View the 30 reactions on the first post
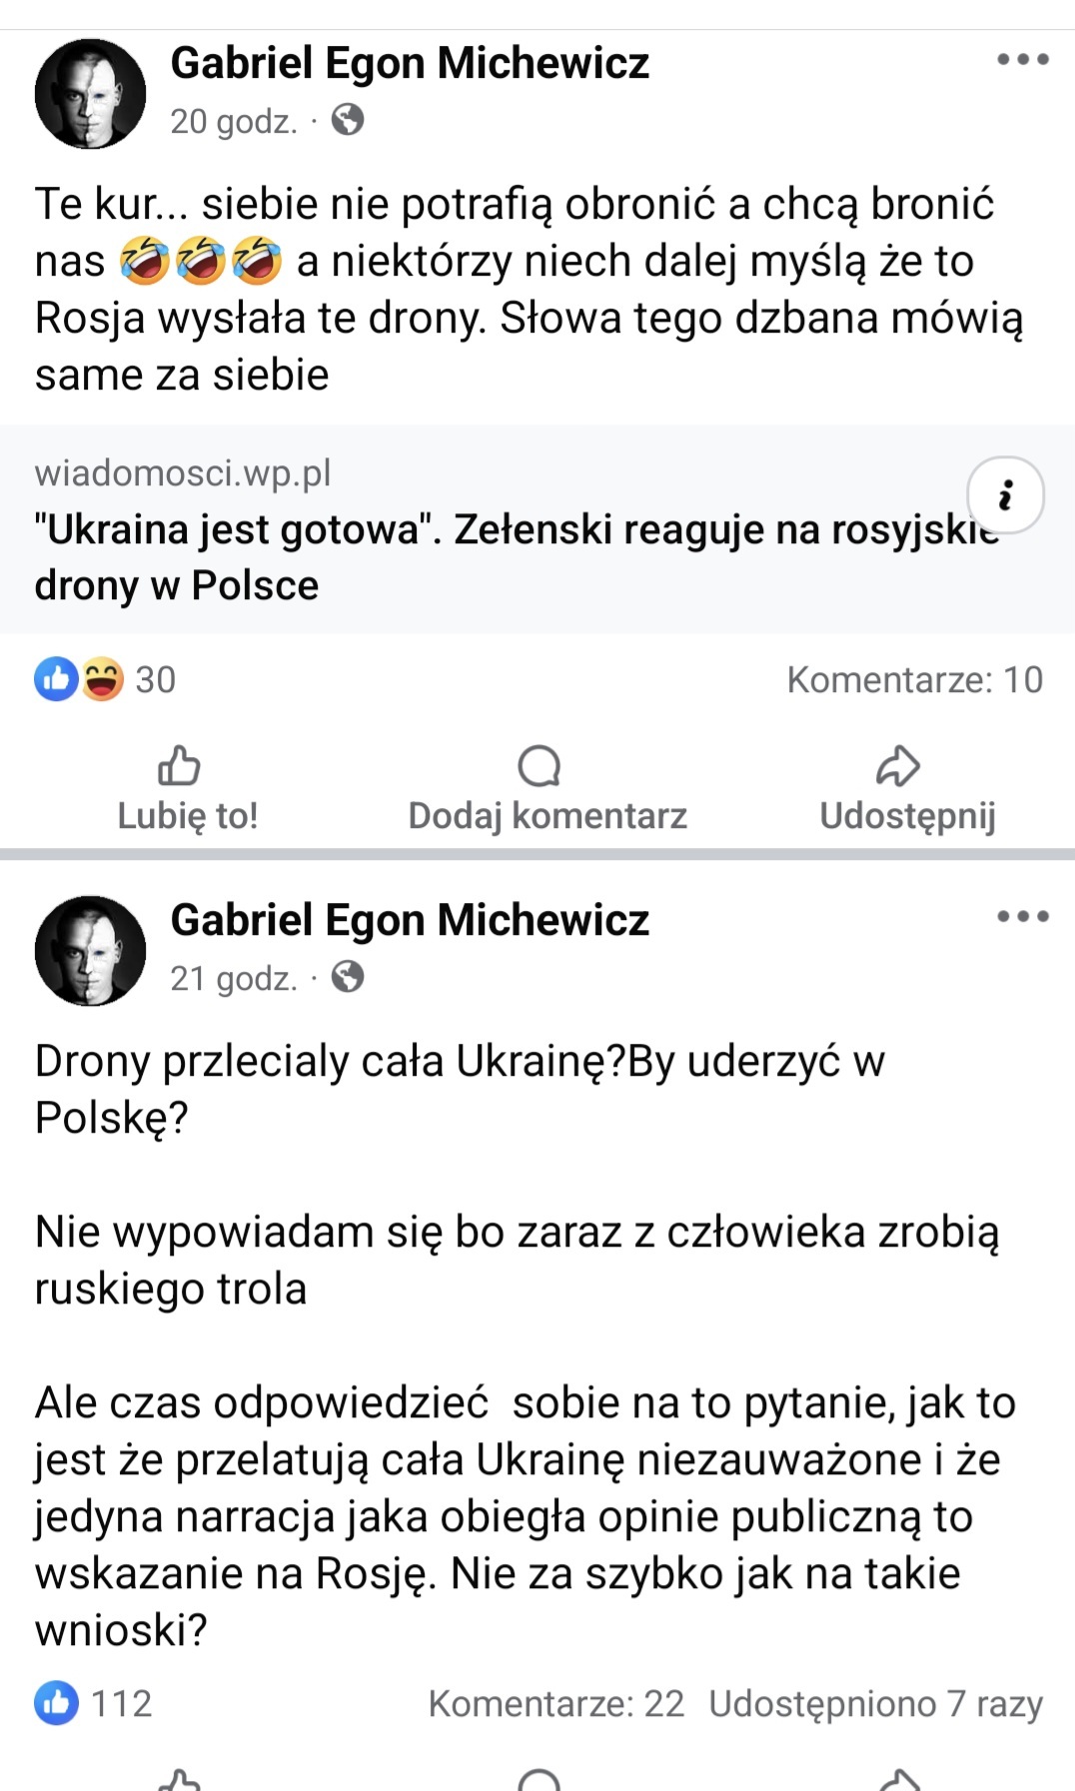Screen dimensions: 1075x1791 [156, 680]
